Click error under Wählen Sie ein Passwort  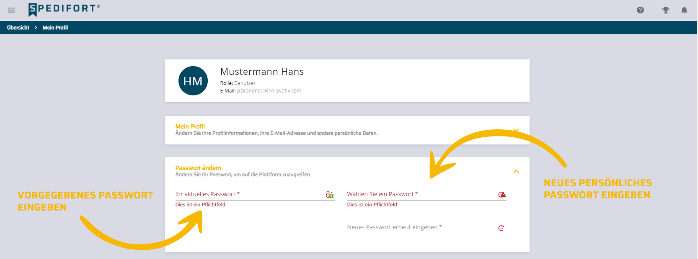click(372, 205)
